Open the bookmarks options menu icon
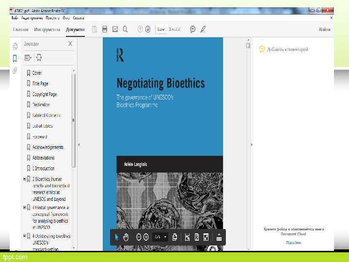Image resolution: width=349 pixels, height=262 pixels. pyautogui.click(x=28, y=58)
